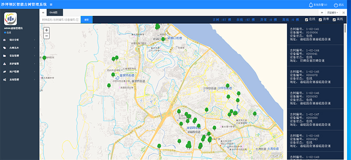Select tree marker at top map edge

coord(158,27)
